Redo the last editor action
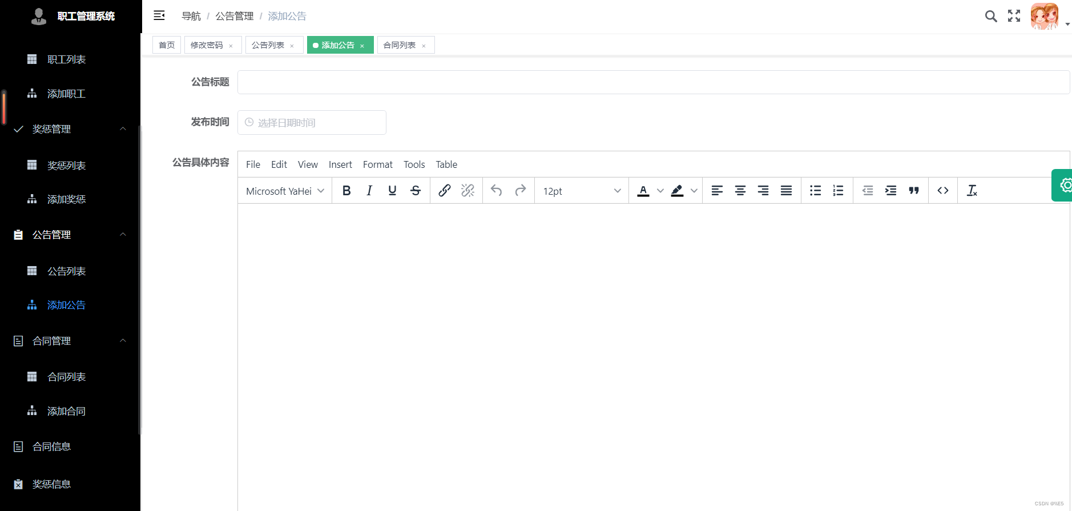The image size is (1072, 511). point(520,191)
